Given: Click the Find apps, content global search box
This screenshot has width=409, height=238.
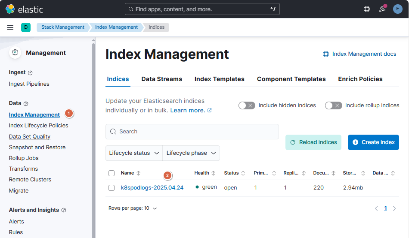Looking at the screenshot, I should (202, 9).
